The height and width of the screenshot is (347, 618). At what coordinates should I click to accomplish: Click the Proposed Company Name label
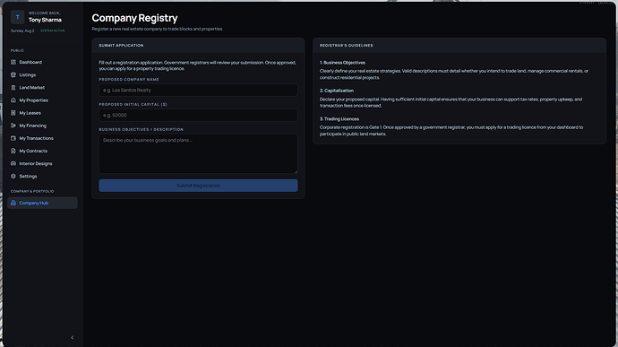coord(129,79)
